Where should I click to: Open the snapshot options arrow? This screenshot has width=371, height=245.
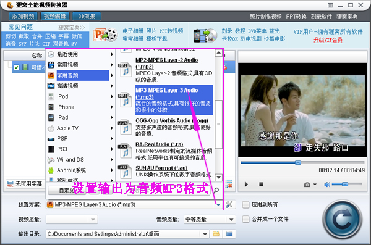[315, 185]
